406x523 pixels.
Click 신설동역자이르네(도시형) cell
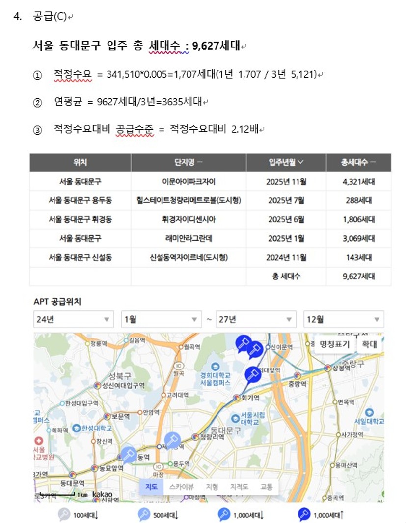point(189,257)
